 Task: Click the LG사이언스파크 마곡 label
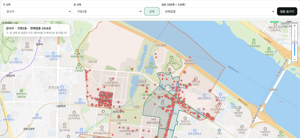[x=128, y=133]
